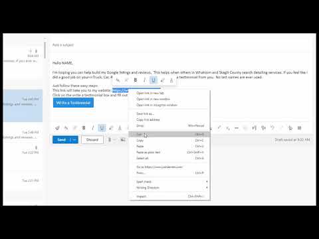This screenshot has width=319, height=239.
Task: Apply superscript from the bottom toolbar
Action: coord(219,127)
